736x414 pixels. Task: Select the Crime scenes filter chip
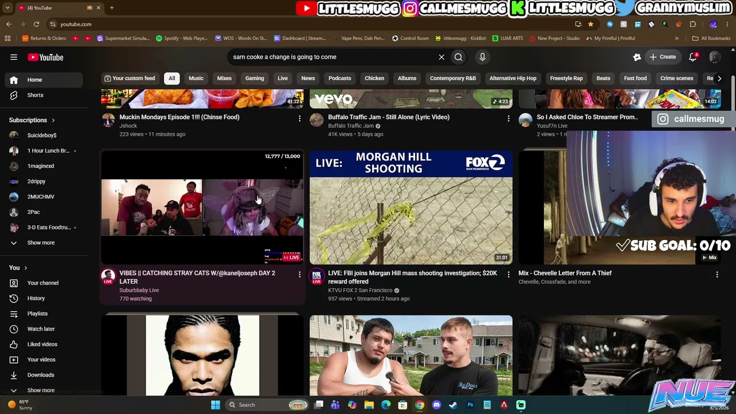tap(677, 78)
